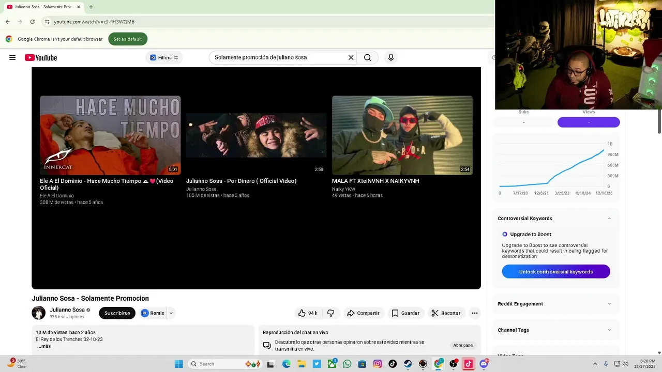The width and height of the screenshot is (662, 372).
Task: Open the three-dot more actions menu
Action: (x=475, y=313)
